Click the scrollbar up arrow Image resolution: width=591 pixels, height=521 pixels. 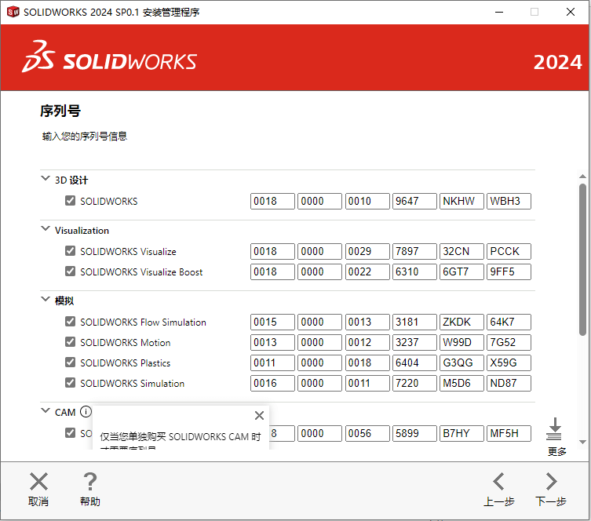pos(582,177)
